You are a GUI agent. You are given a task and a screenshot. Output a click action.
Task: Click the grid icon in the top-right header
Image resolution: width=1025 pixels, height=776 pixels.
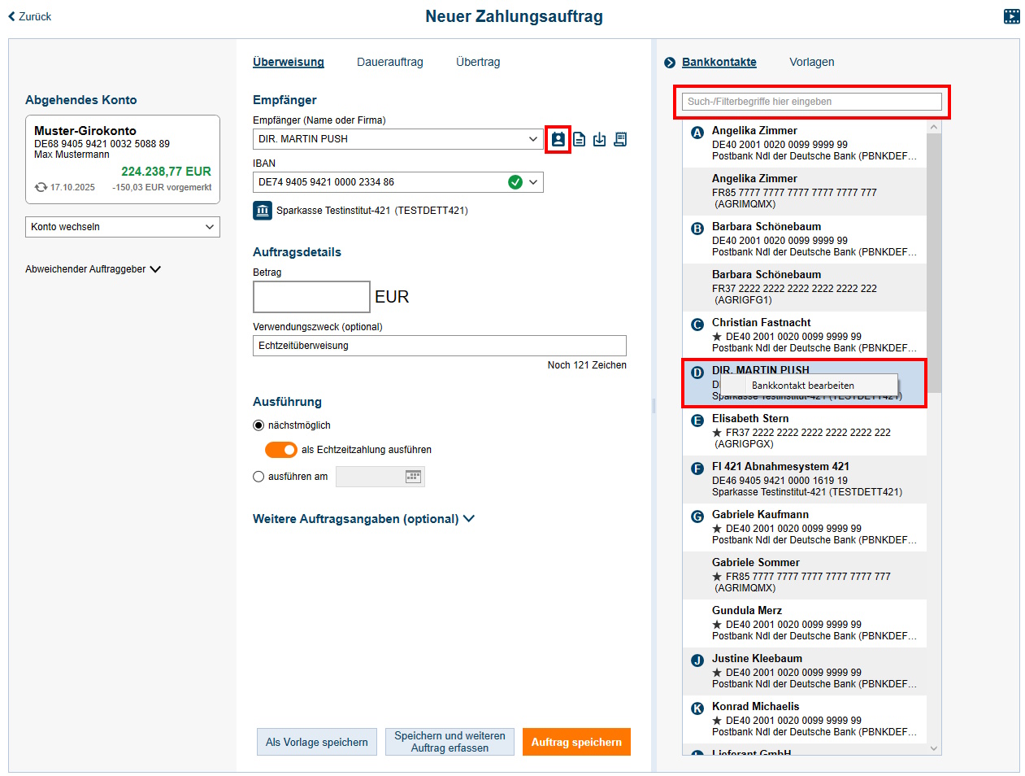(1011, 15)
